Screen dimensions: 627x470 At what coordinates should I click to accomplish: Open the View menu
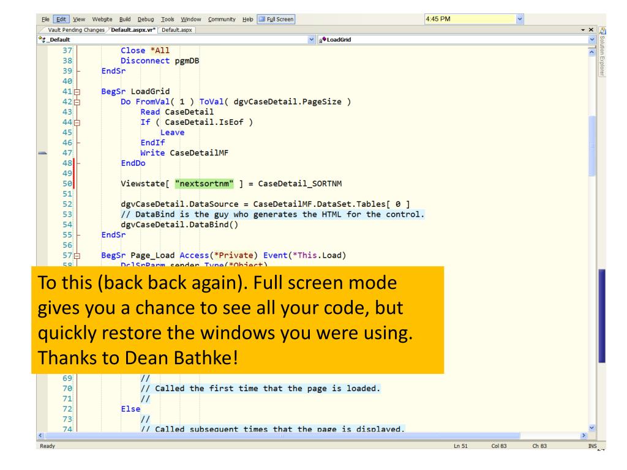tap(79, 19)
